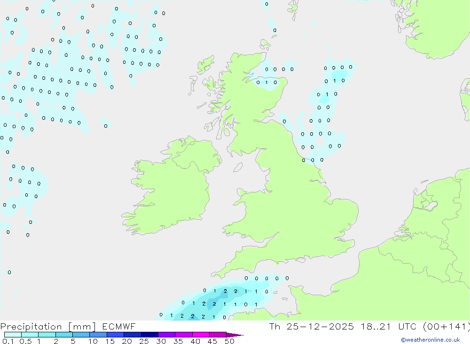Click the '(00+141)' forecast offset text
This screenshot has height=344, width=470.
click(x=446, y=326)
